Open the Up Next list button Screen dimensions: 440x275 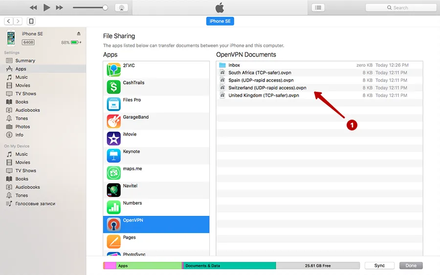tap(318, 7)
